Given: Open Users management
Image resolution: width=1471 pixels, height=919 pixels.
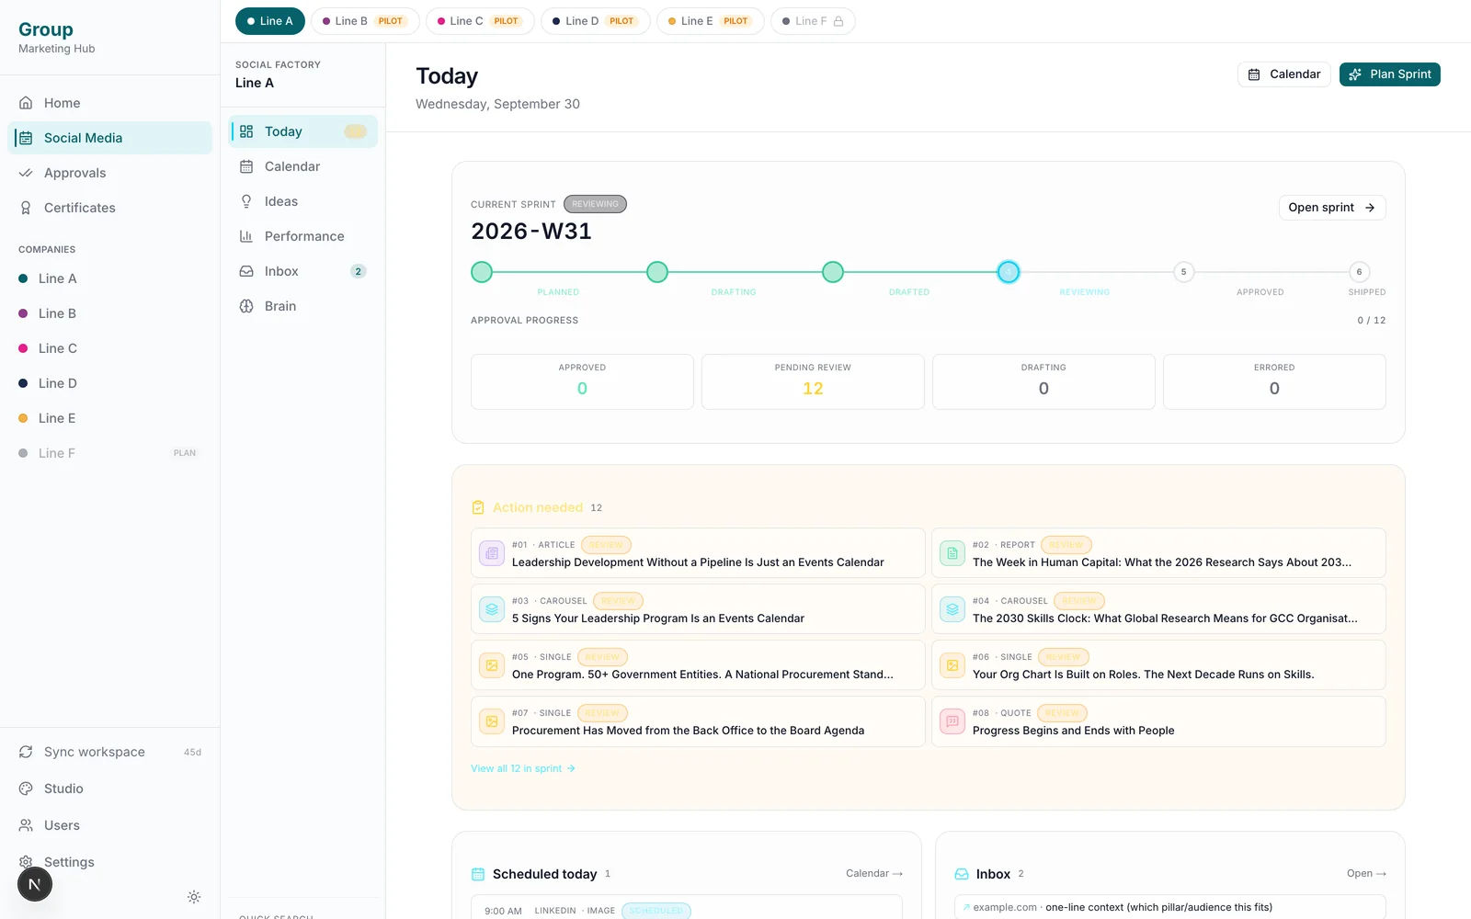Looking at the screenshot, I should point(109,825).
